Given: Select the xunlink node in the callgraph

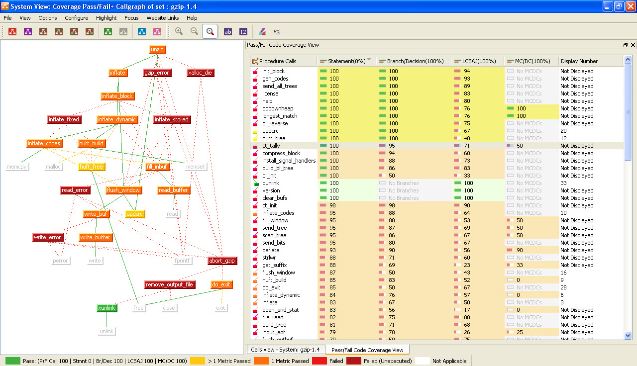Looking at the screenshot, I should tap(107, 308).
